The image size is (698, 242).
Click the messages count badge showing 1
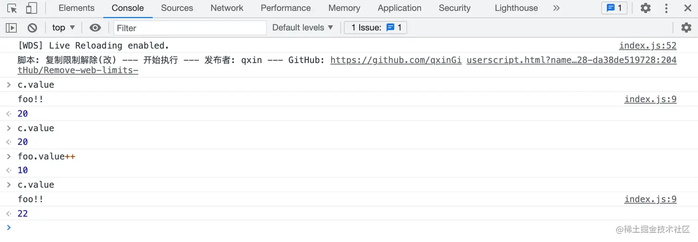pyautogui.click(x=614, y=8)
